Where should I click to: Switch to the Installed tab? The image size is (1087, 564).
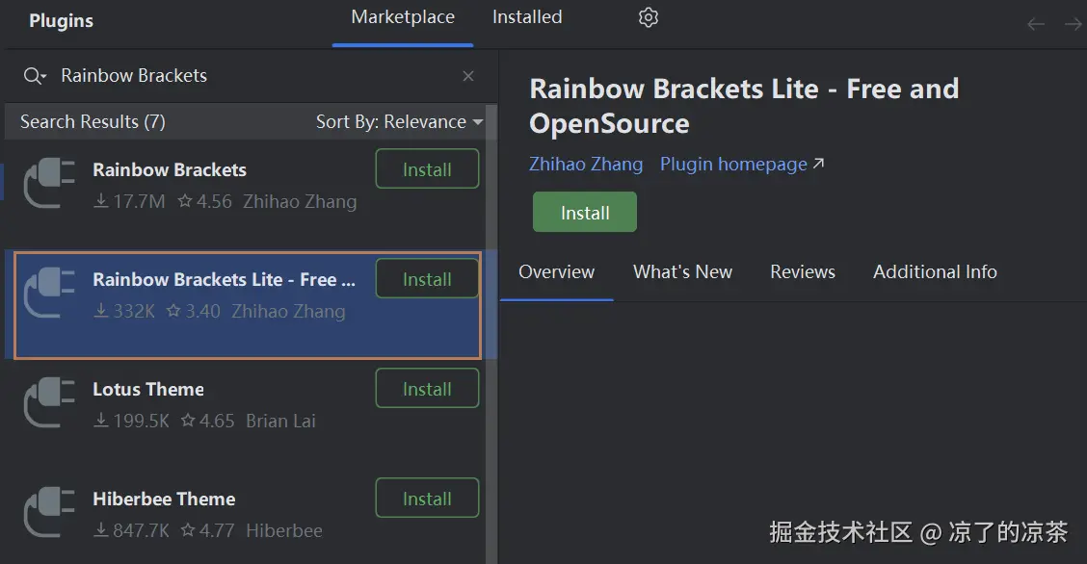[x=527, y=17]
